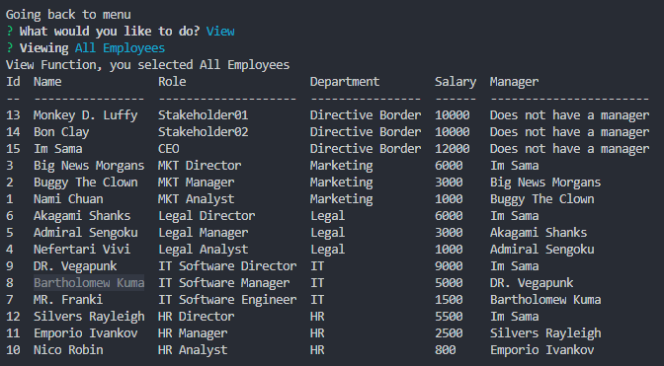Screen dimensions: 664x366
Task: Click the "Role" column header
Action: pyautogui.click(x=172, y=82)
